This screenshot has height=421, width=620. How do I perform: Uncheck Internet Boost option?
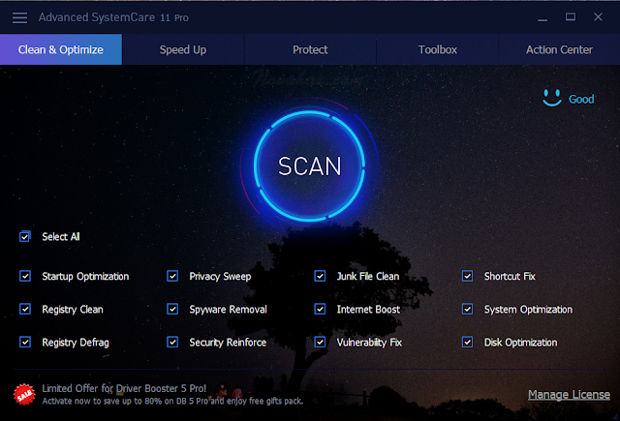(320, 309)
